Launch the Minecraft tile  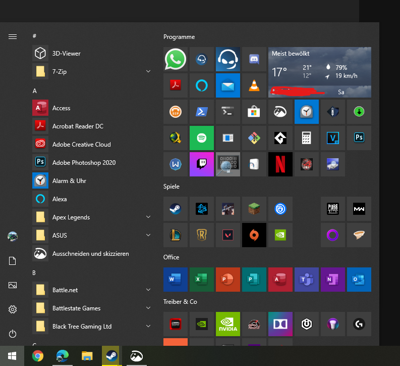point(254,209)
